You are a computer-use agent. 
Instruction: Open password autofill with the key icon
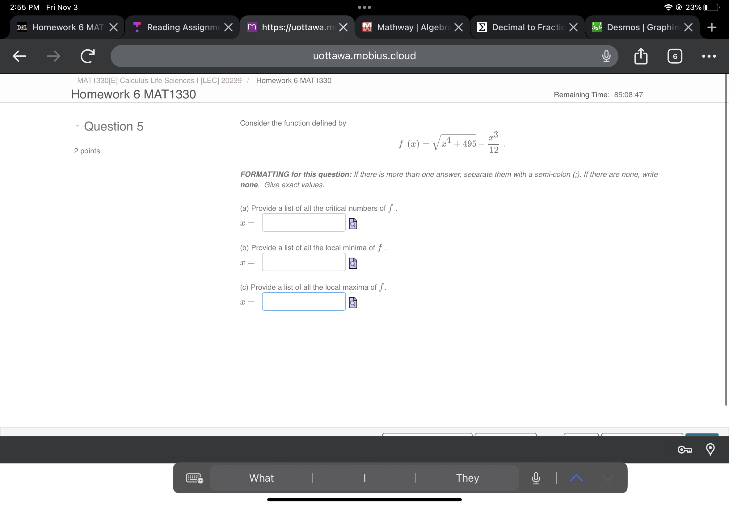click(x=685, y=450)
